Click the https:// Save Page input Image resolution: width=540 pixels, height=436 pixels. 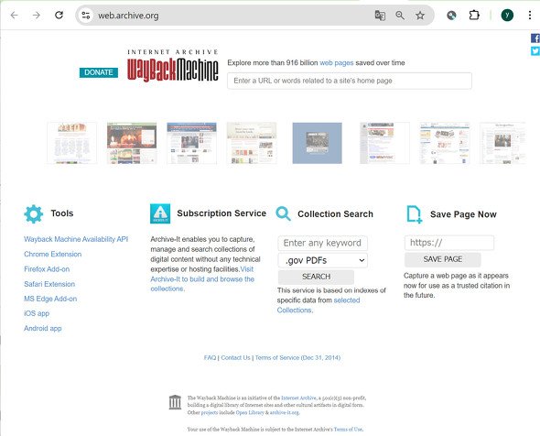point(449,243)
